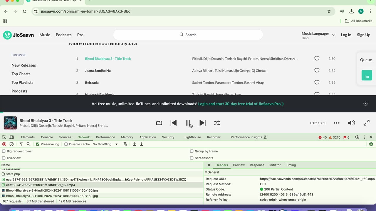Import a HAR file
This screenshot has height=211, width=376.
pos(135,144)
